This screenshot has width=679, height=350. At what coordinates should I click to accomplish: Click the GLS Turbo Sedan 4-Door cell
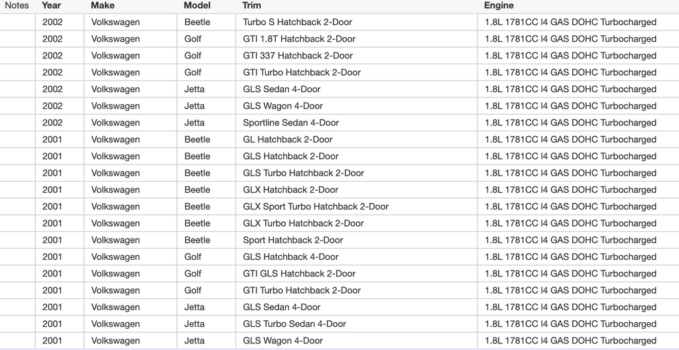coord(294,324)
